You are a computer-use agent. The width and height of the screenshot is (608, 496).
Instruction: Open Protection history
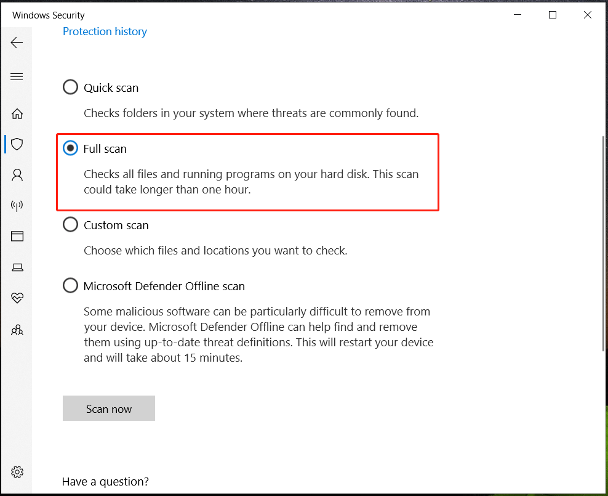pos(105,31)
